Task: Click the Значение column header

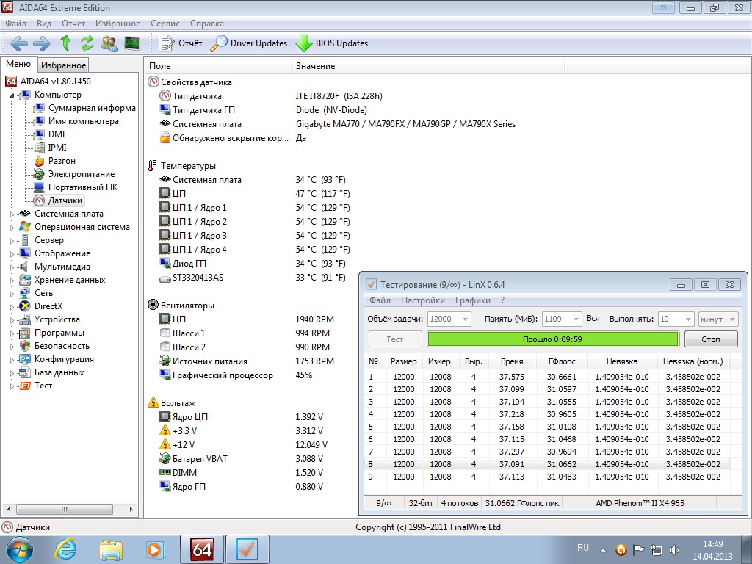Action: pos(428,65)
